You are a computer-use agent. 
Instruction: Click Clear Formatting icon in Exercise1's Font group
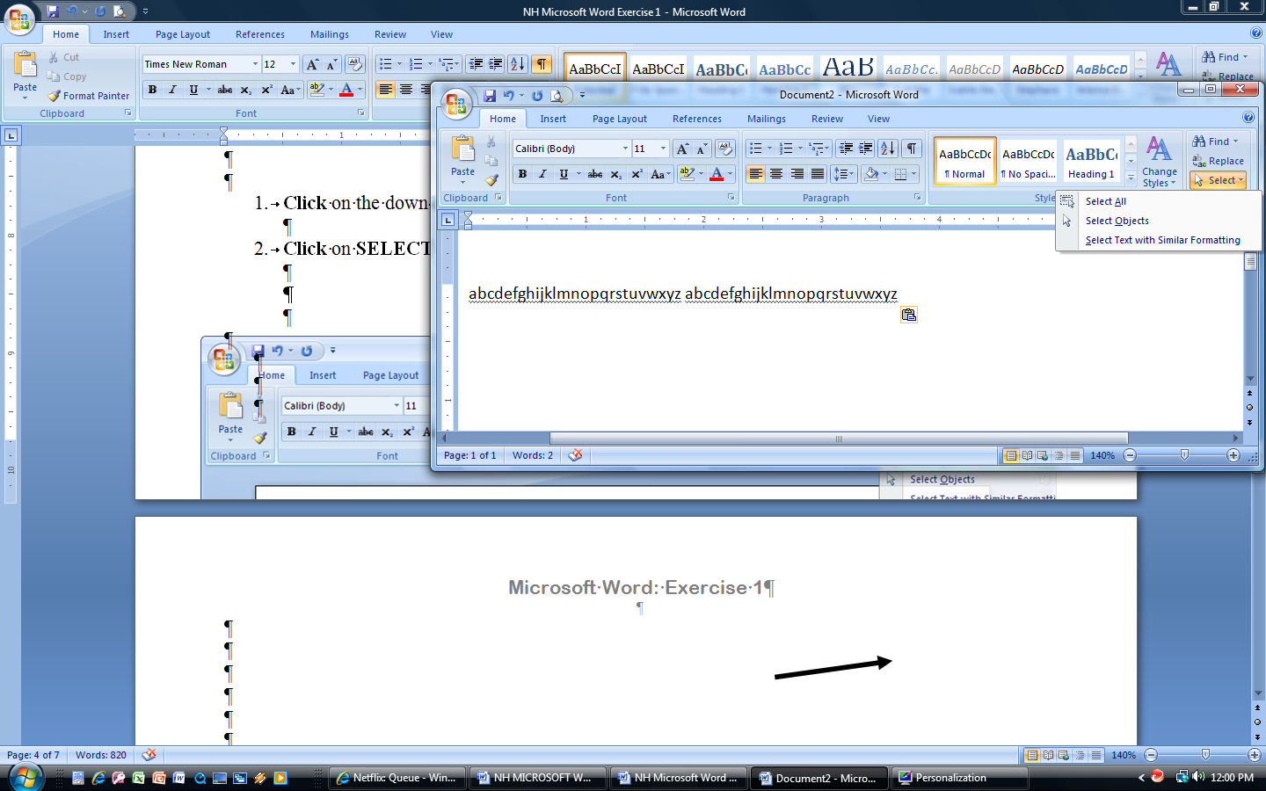pyautogui.click(x=355, y=64)
